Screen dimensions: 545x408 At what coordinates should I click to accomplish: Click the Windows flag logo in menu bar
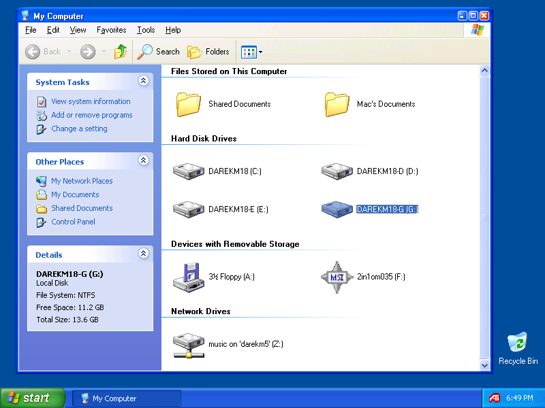[x=478, y=30]
